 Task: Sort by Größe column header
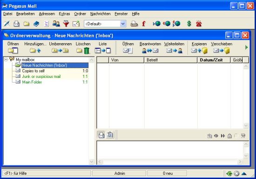[x=237, y=60]
